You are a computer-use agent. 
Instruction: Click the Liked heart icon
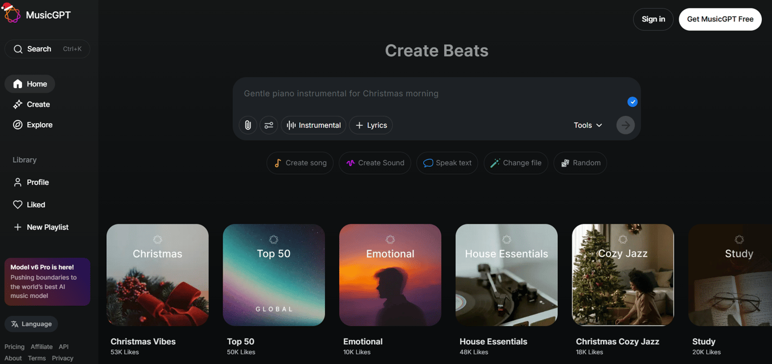pos(18,204)
